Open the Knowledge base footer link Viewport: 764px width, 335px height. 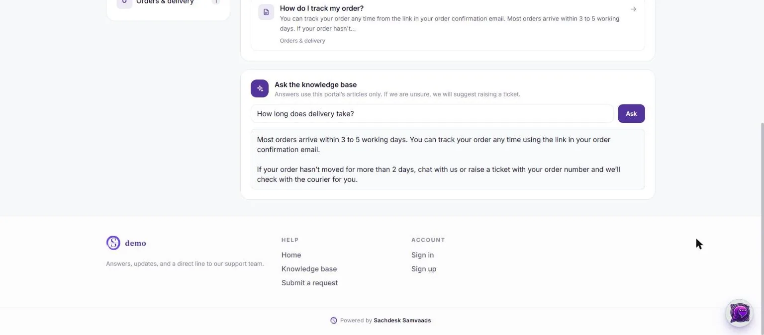pyautogui.click(x=309, y=269)
